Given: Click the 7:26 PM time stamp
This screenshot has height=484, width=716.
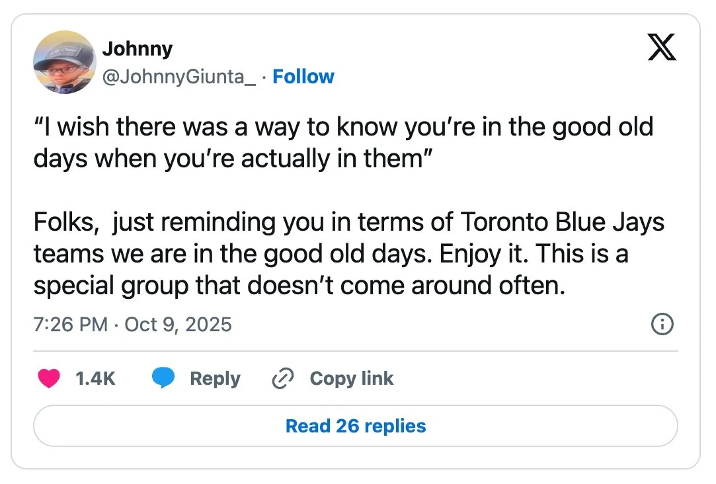Looking at the screenshot, I should [x=70, y=325].
